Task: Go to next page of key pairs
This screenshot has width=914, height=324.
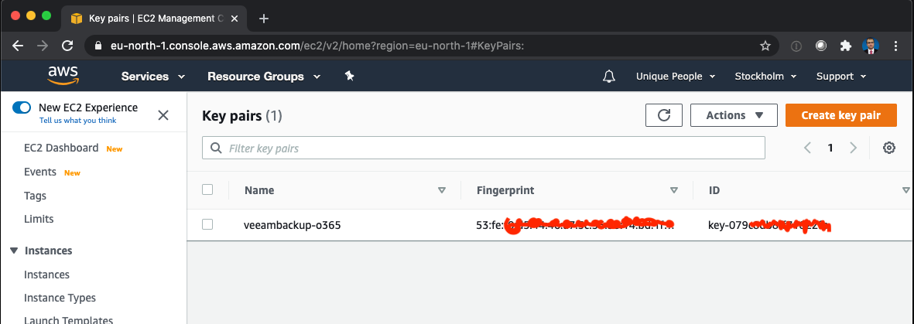Action: tap(854, 148)
